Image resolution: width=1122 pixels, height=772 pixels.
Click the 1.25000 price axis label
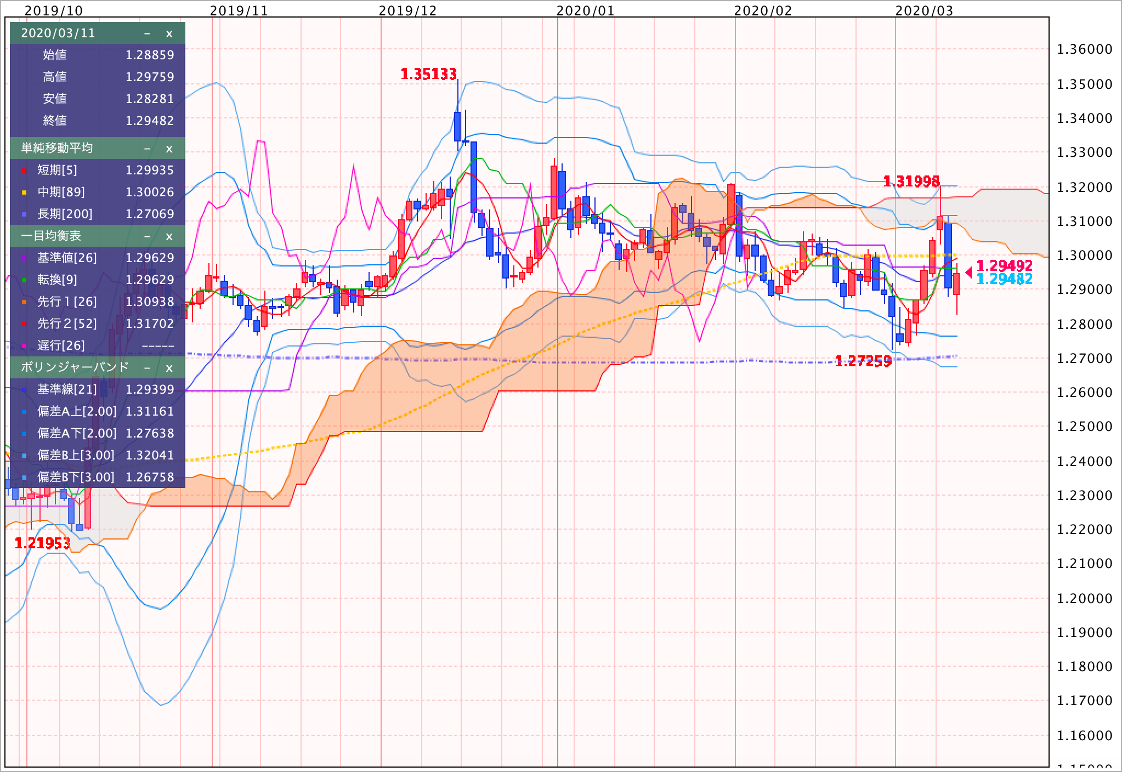[x=1085, y=427]
